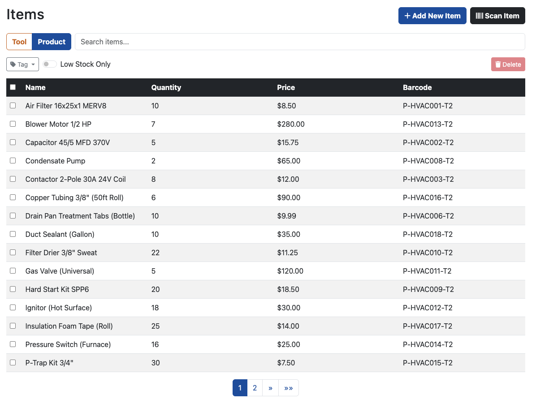Check the checkbox for Condensate Pump
Viewport: 536px width, 403px height.
click(13, 160)
